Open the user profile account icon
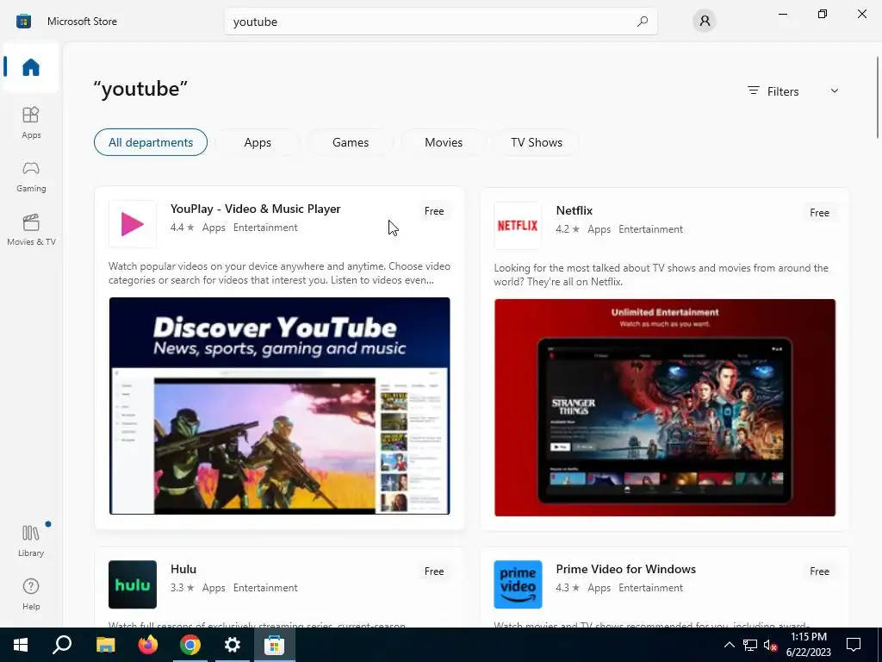882x662 pixels. (705, 22)
